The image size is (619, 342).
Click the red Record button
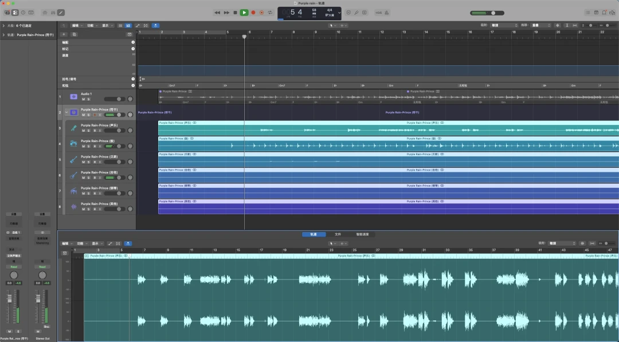[253, 13]
